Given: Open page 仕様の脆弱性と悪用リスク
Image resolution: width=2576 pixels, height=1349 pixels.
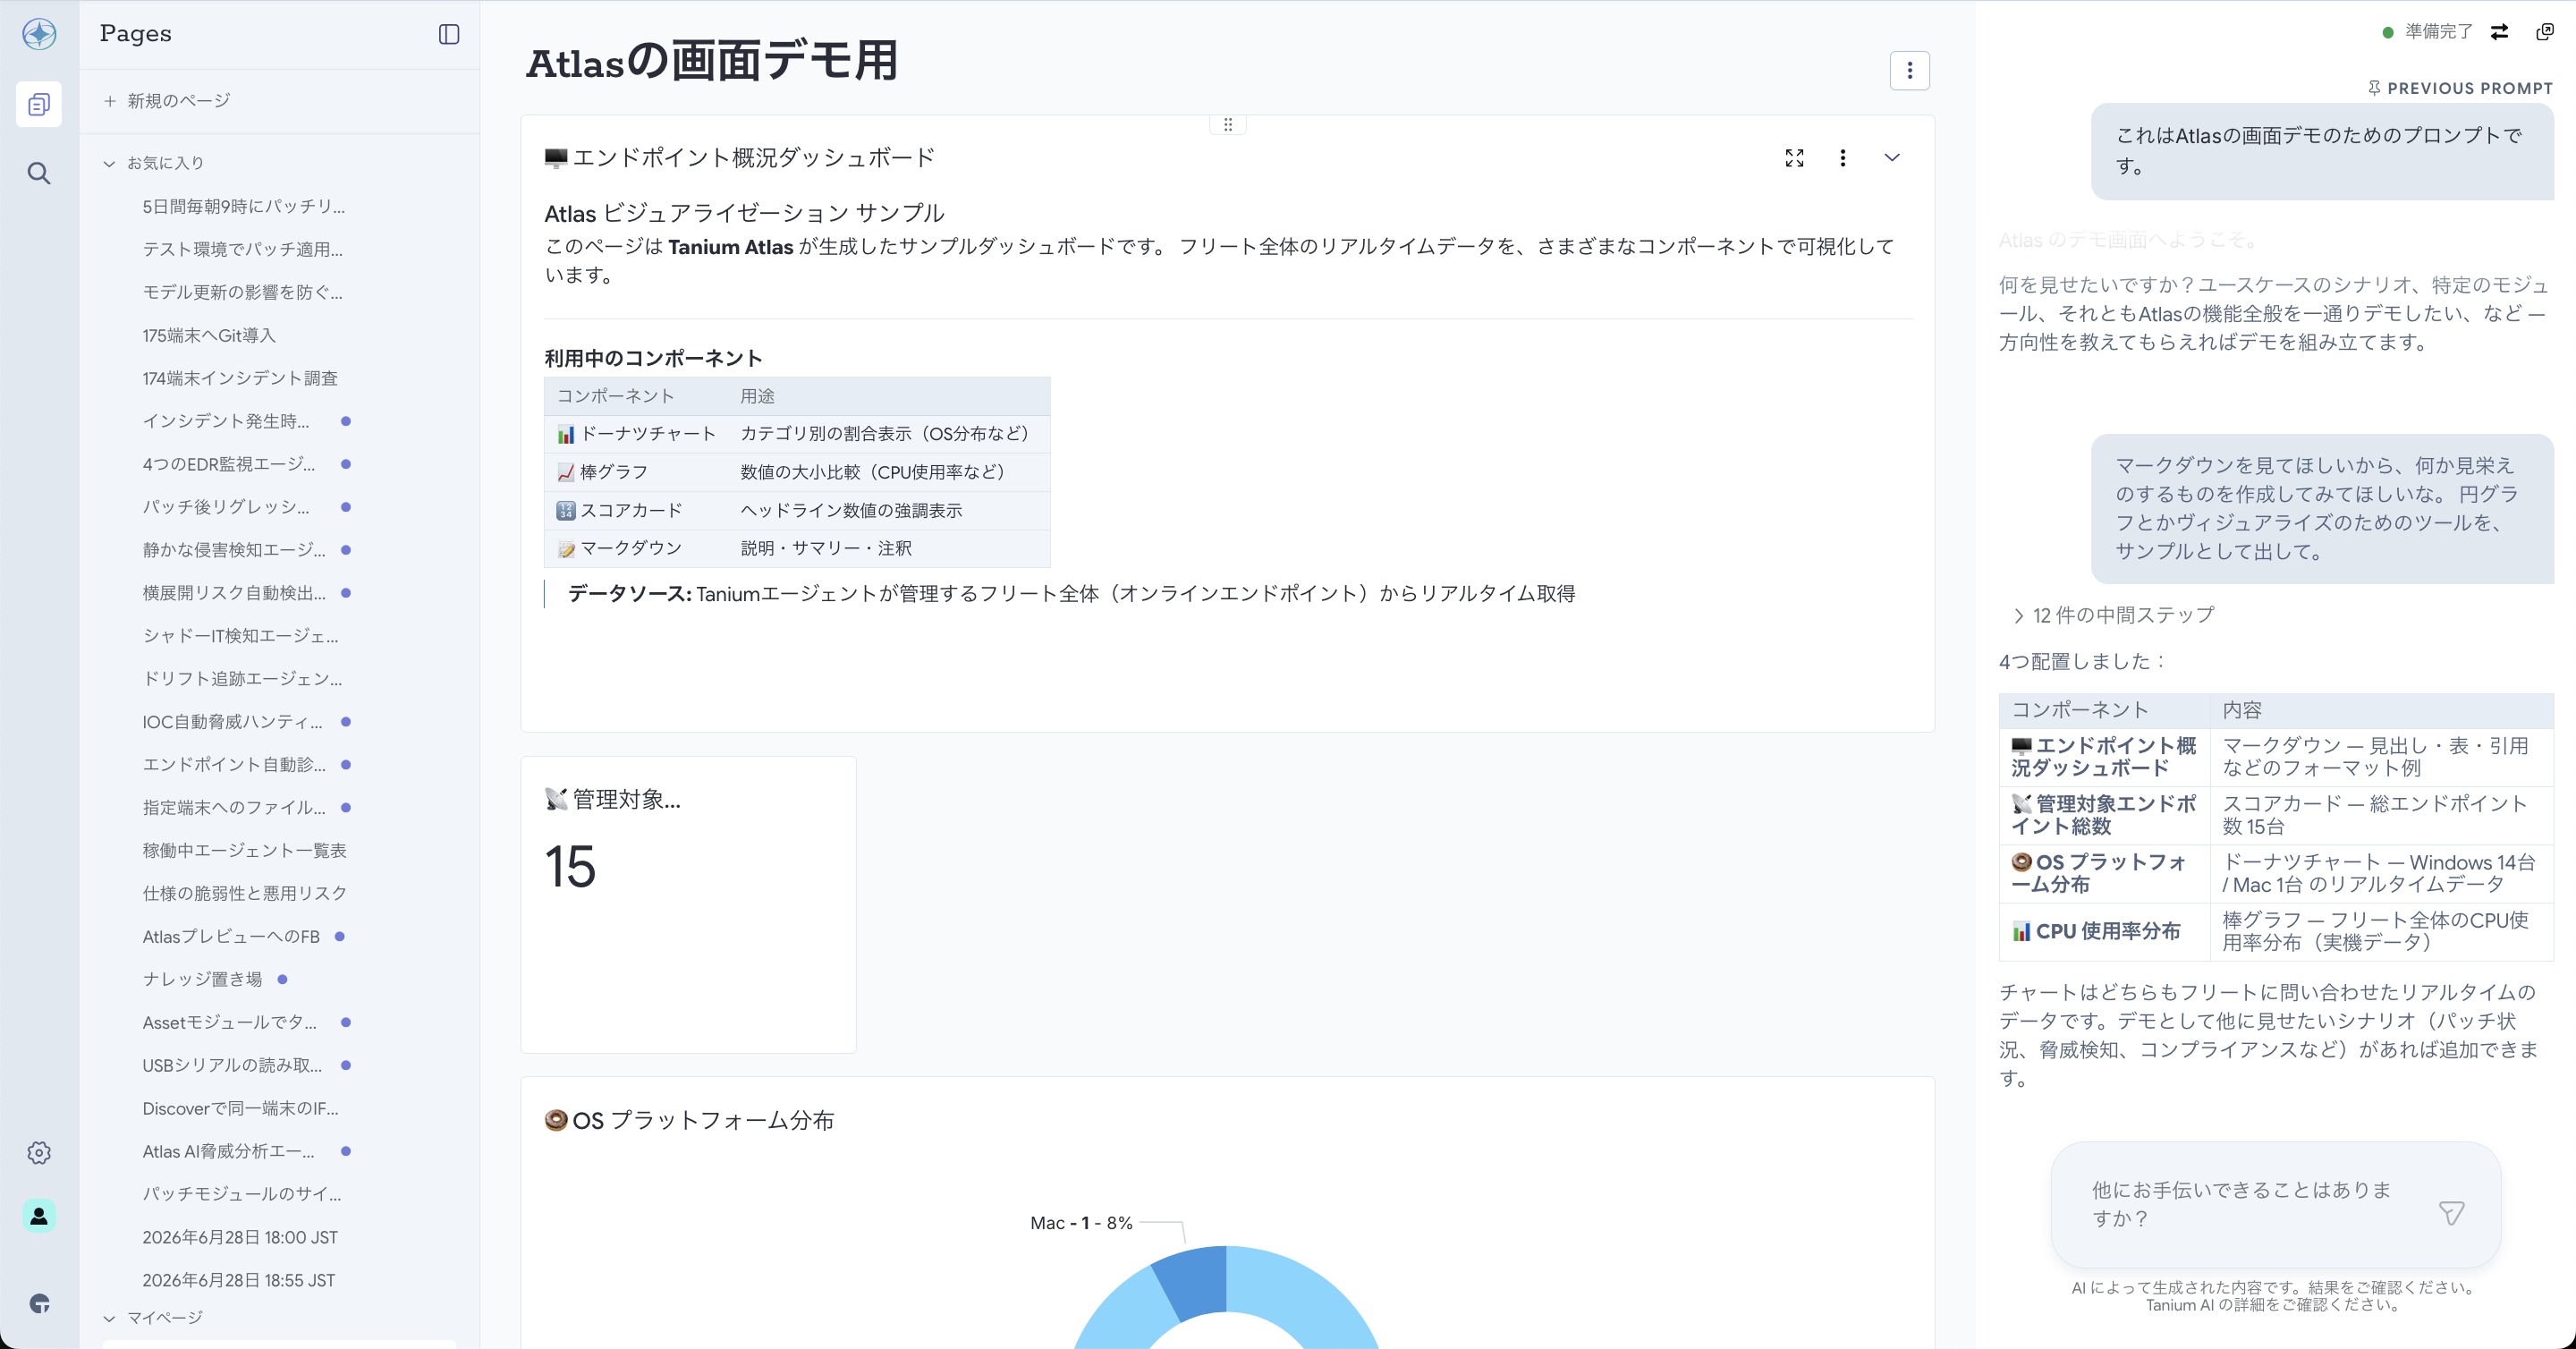Looking at the screenshot, I should click(x=244, y=893).
